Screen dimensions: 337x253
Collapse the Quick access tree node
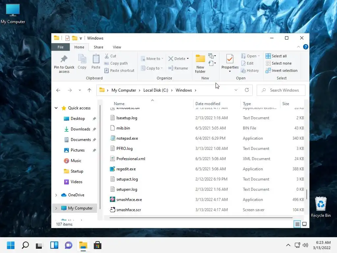click(x=56, y=108)
